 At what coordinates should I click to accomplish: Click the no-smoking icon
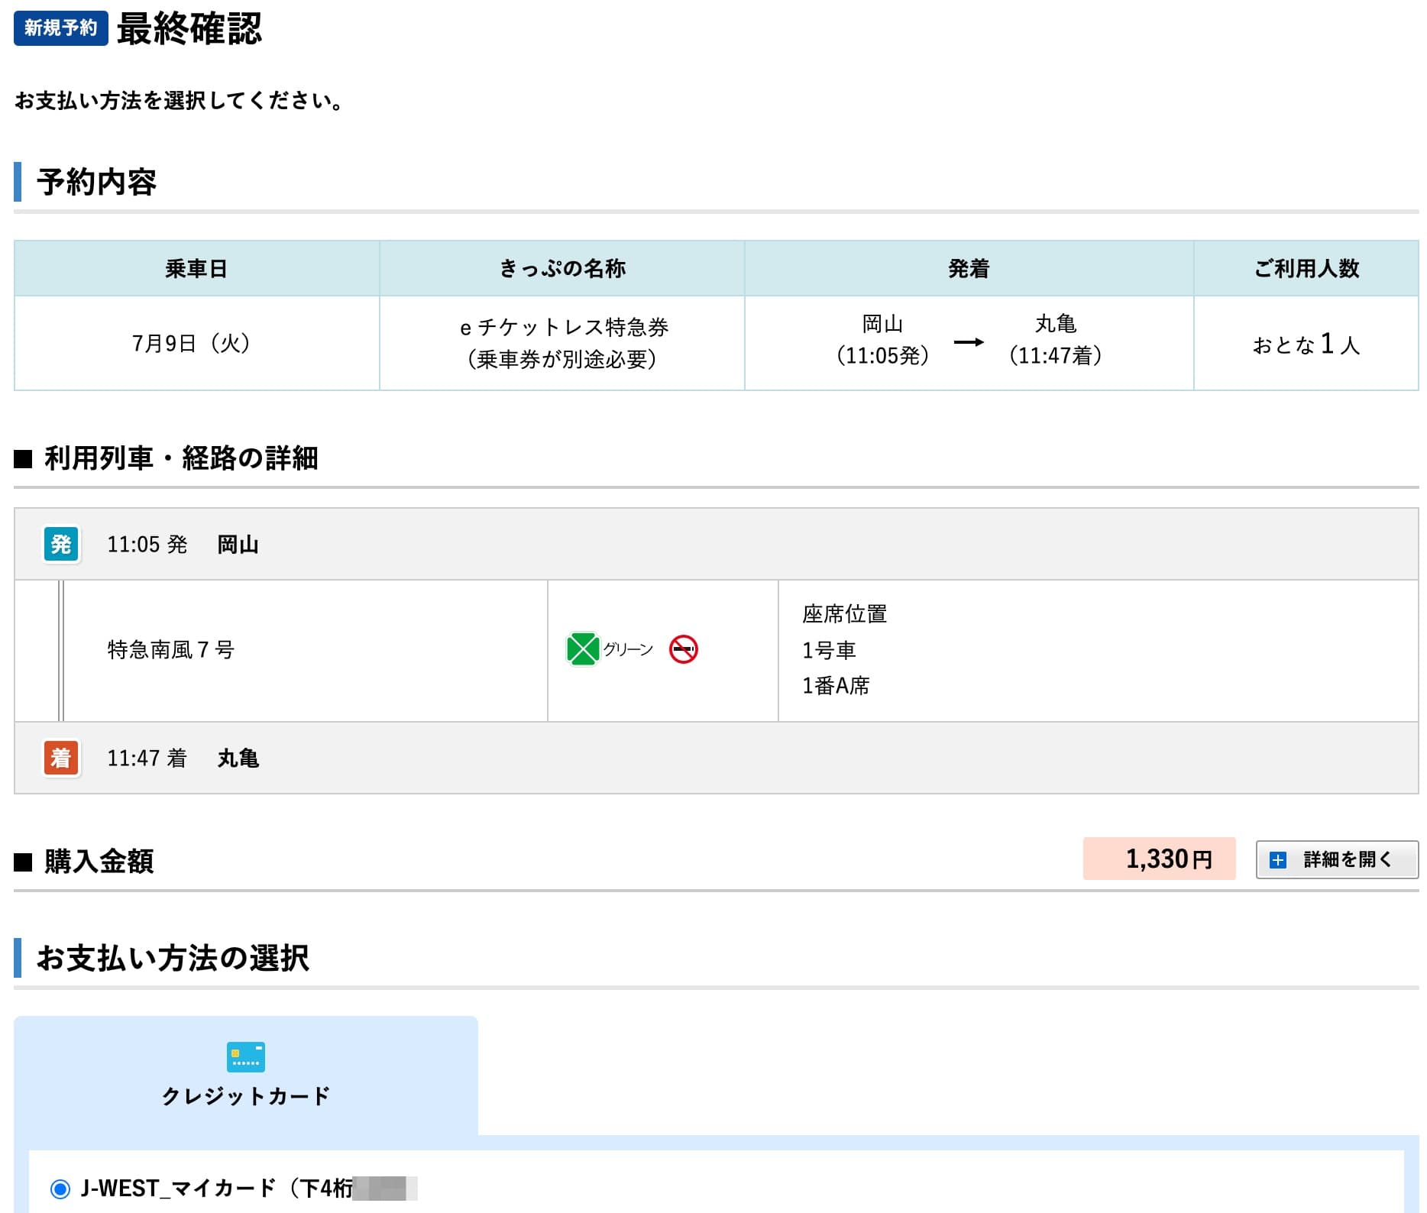click(683, 649)
